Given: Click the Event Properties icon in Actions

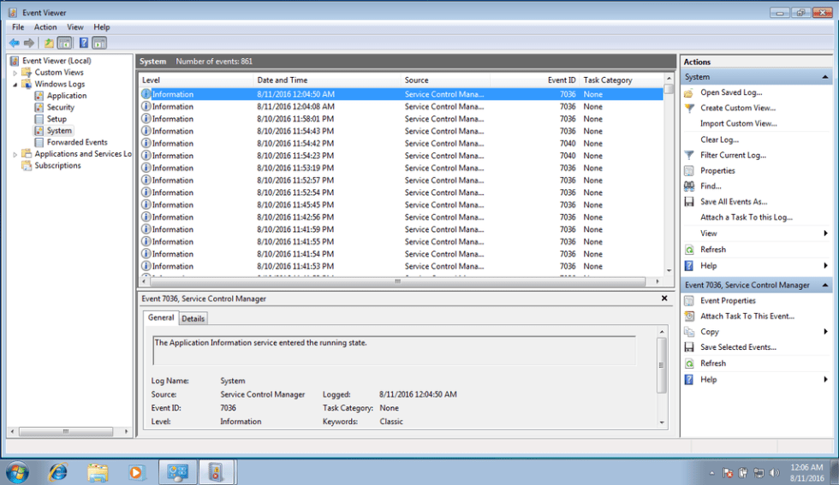Looking at the screenshot, I should point(689,301).
